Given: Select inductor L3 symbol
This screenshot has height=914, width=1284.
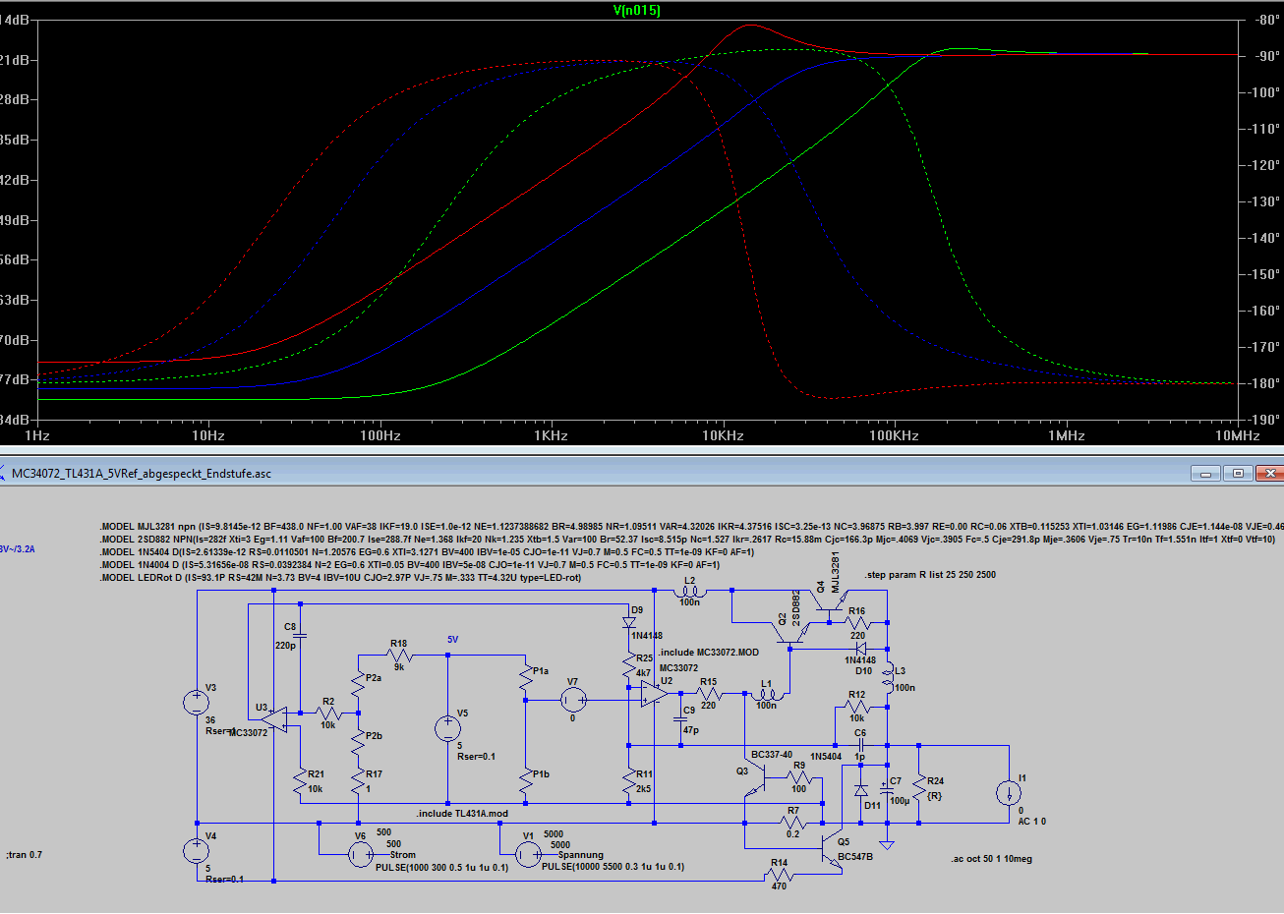Looking at the screenshot, I should click(x=888, y=678).
